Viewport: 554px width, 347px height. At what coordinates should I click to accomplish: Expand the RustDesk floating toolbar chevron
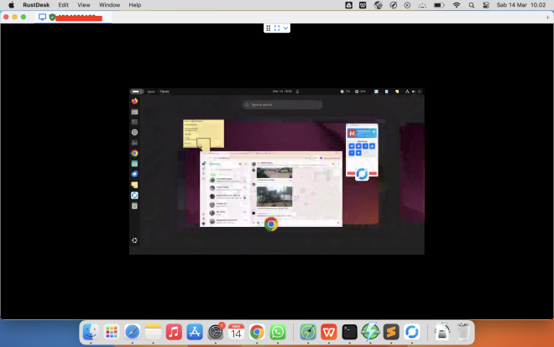(x=286, y=28)
